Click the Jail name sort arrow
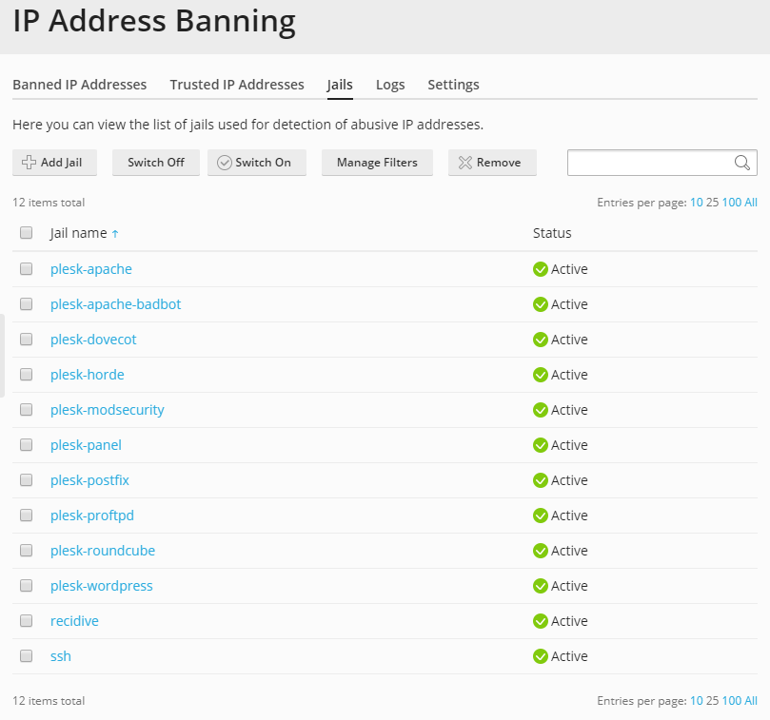Image resolution: width=770 pixels, height=720 pixels. pos(115,234)
